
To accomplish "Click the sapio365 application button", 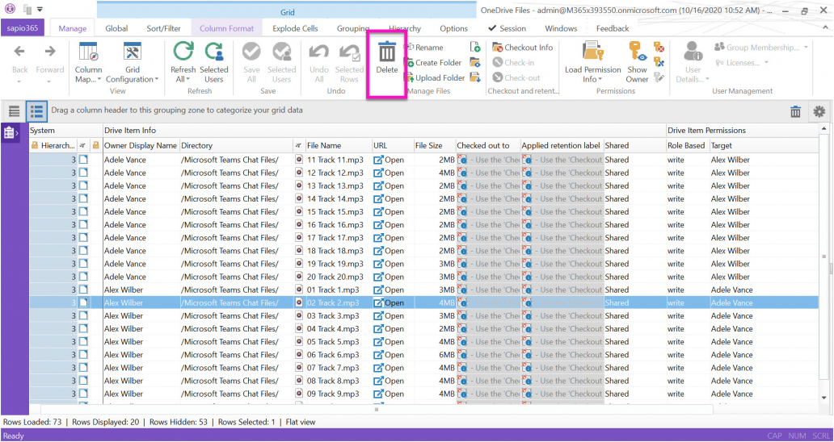I will (x=23, y=29).
